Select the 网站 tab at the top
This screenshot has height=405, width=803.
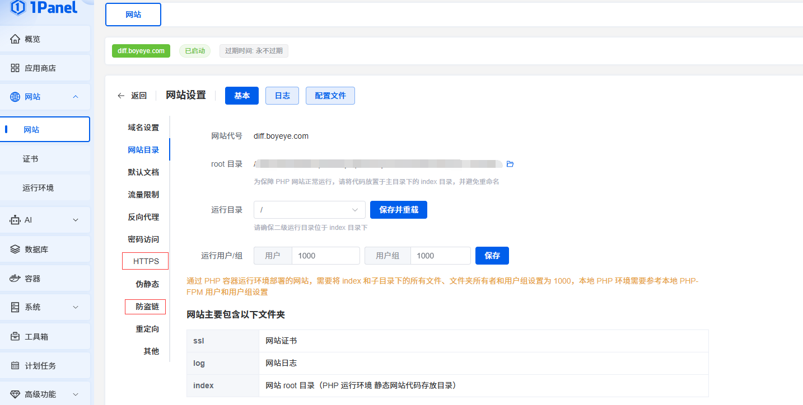pos(133,15)
